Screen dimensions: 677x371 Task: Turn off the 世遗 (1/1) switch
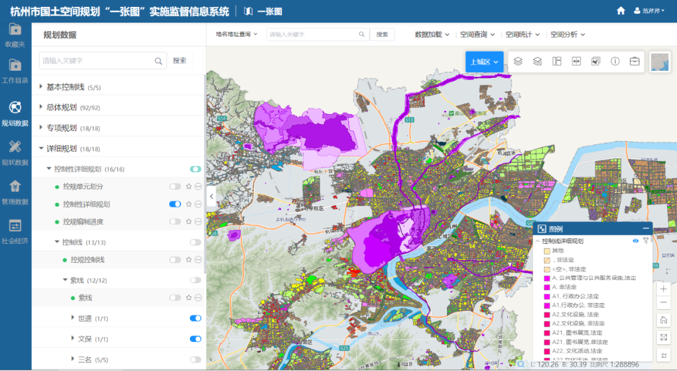pyautogui.click(x=196, y=318)
